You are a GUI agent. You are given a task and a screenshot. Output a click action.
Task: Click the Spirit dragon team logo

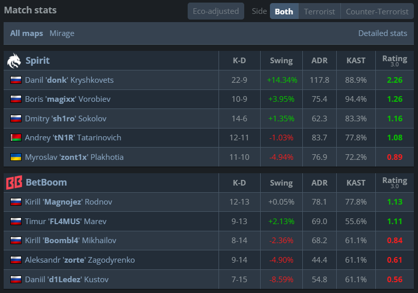(x=14, y=61)
